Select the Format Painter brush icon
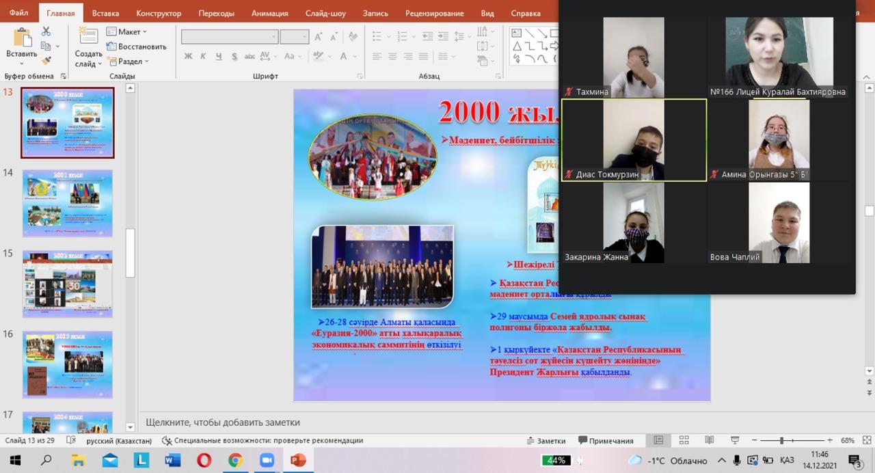The height and width of the screenshot is (473, 875). (46, 61)
